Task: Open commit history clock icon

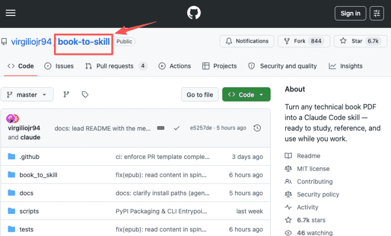Action: (257, 128)
